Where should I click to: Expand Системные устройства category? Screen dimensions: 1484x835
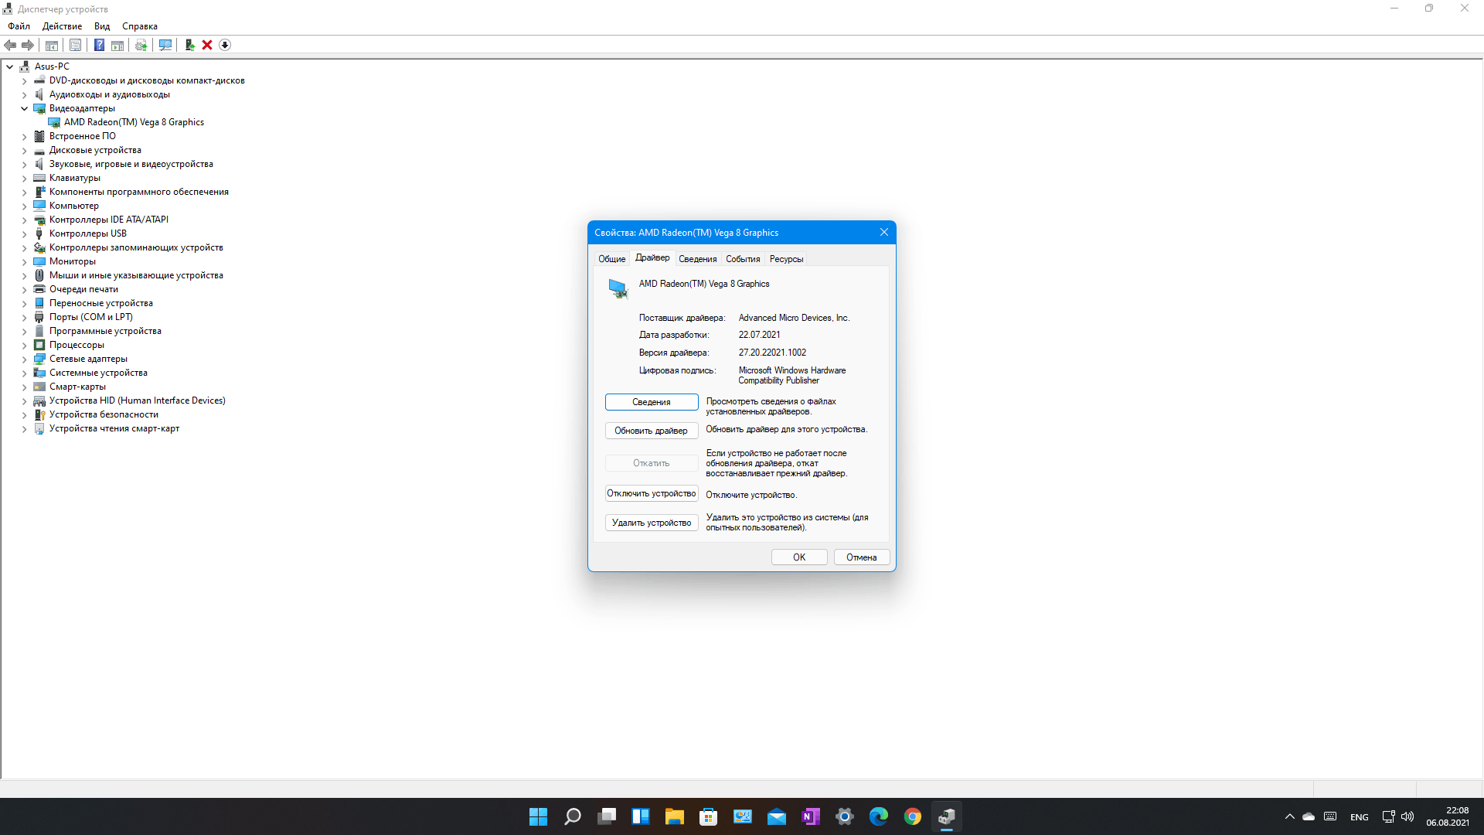click(x=24, y=373)
